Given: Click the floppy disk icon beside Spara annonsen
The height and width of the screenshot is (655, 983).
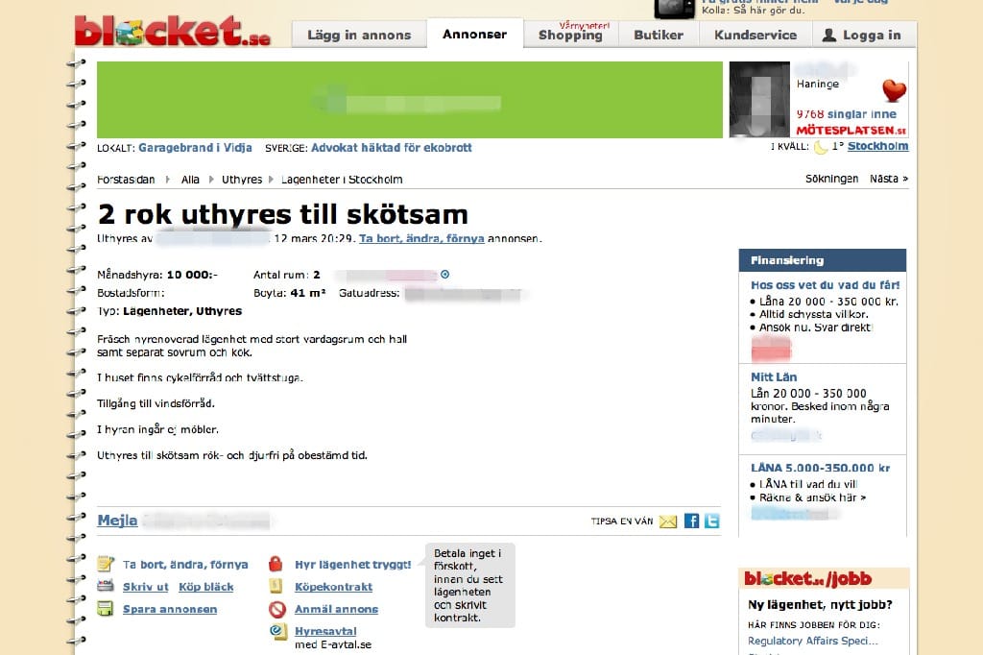Looking at the screenshot, I should pyautogui.click(x=106, y=609).
